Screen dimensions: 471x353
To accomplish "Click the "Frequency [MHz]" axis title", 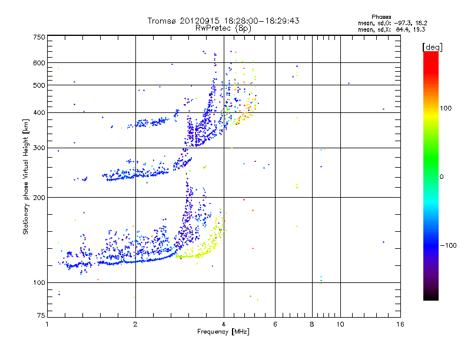I will [223, 332].
